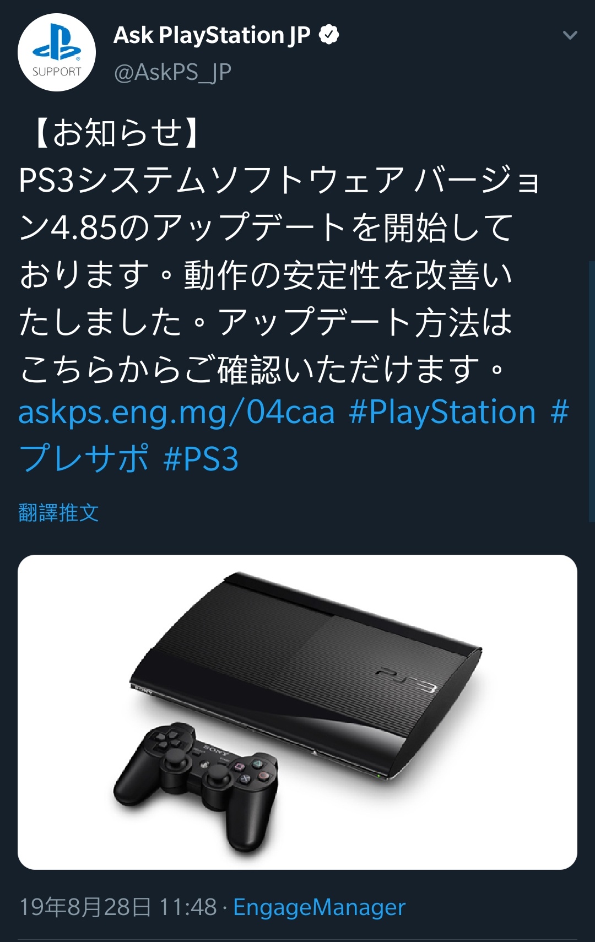Image resolution: width=595 pixels, height=942 pixels.
Task: Translate the tweet via 翻譯推文
Action: click(58, 513)
